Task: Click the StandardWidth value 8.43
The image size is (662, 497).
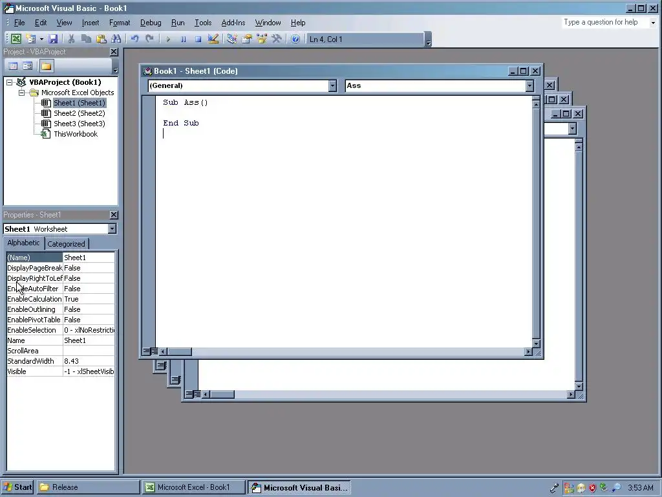Action: 89,361
